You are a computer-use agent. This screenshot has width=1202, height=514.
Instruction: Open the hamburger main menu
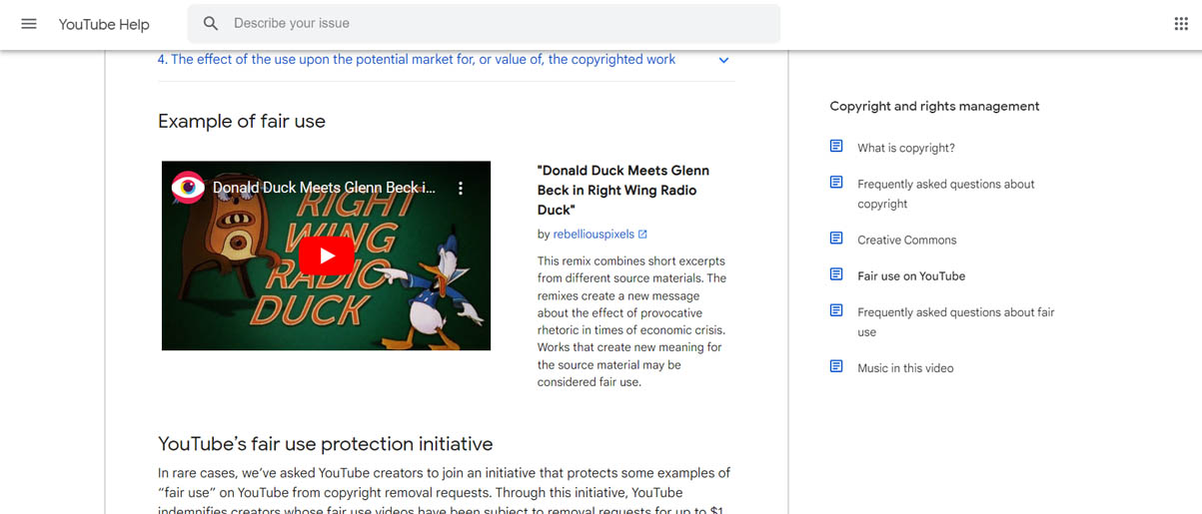pos(29,24)
